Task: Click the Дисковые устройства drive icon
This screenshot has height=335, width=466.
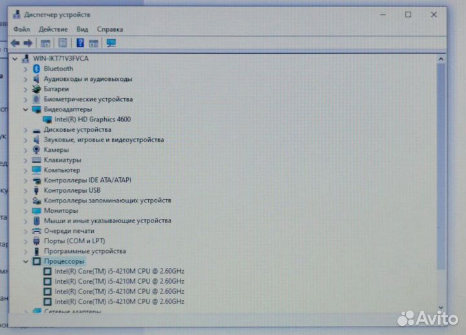Action: click(36, 131)
